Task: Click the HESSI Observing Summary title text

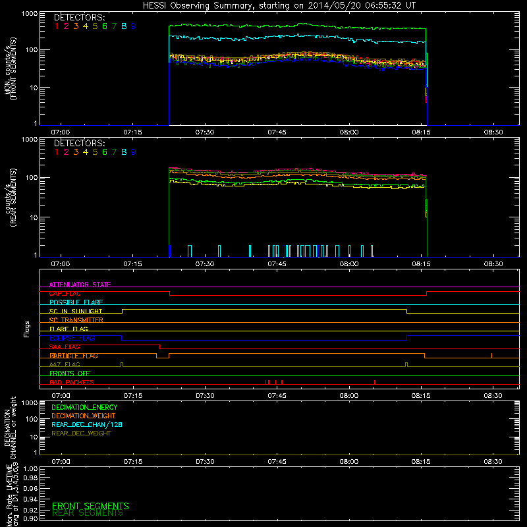Action: coord(279,5)
